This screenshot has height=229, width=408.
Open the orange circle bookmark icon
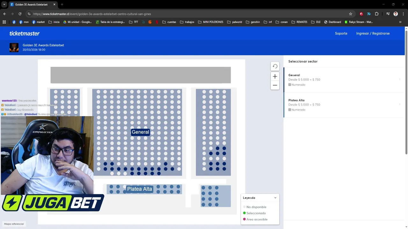(150, 22)
